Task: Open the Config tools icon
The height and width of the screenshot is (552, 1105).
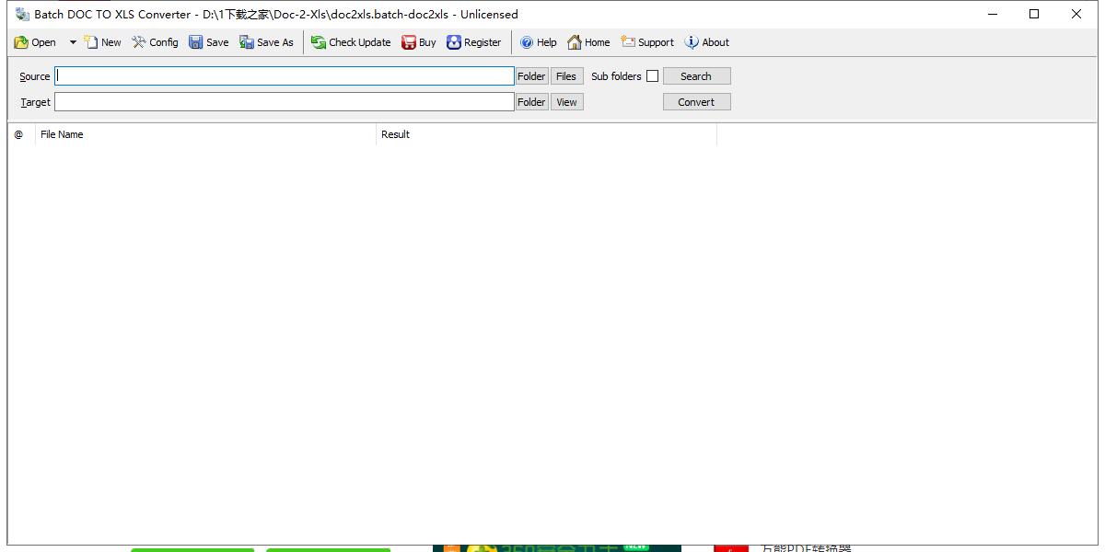Action: coord(139,42)
